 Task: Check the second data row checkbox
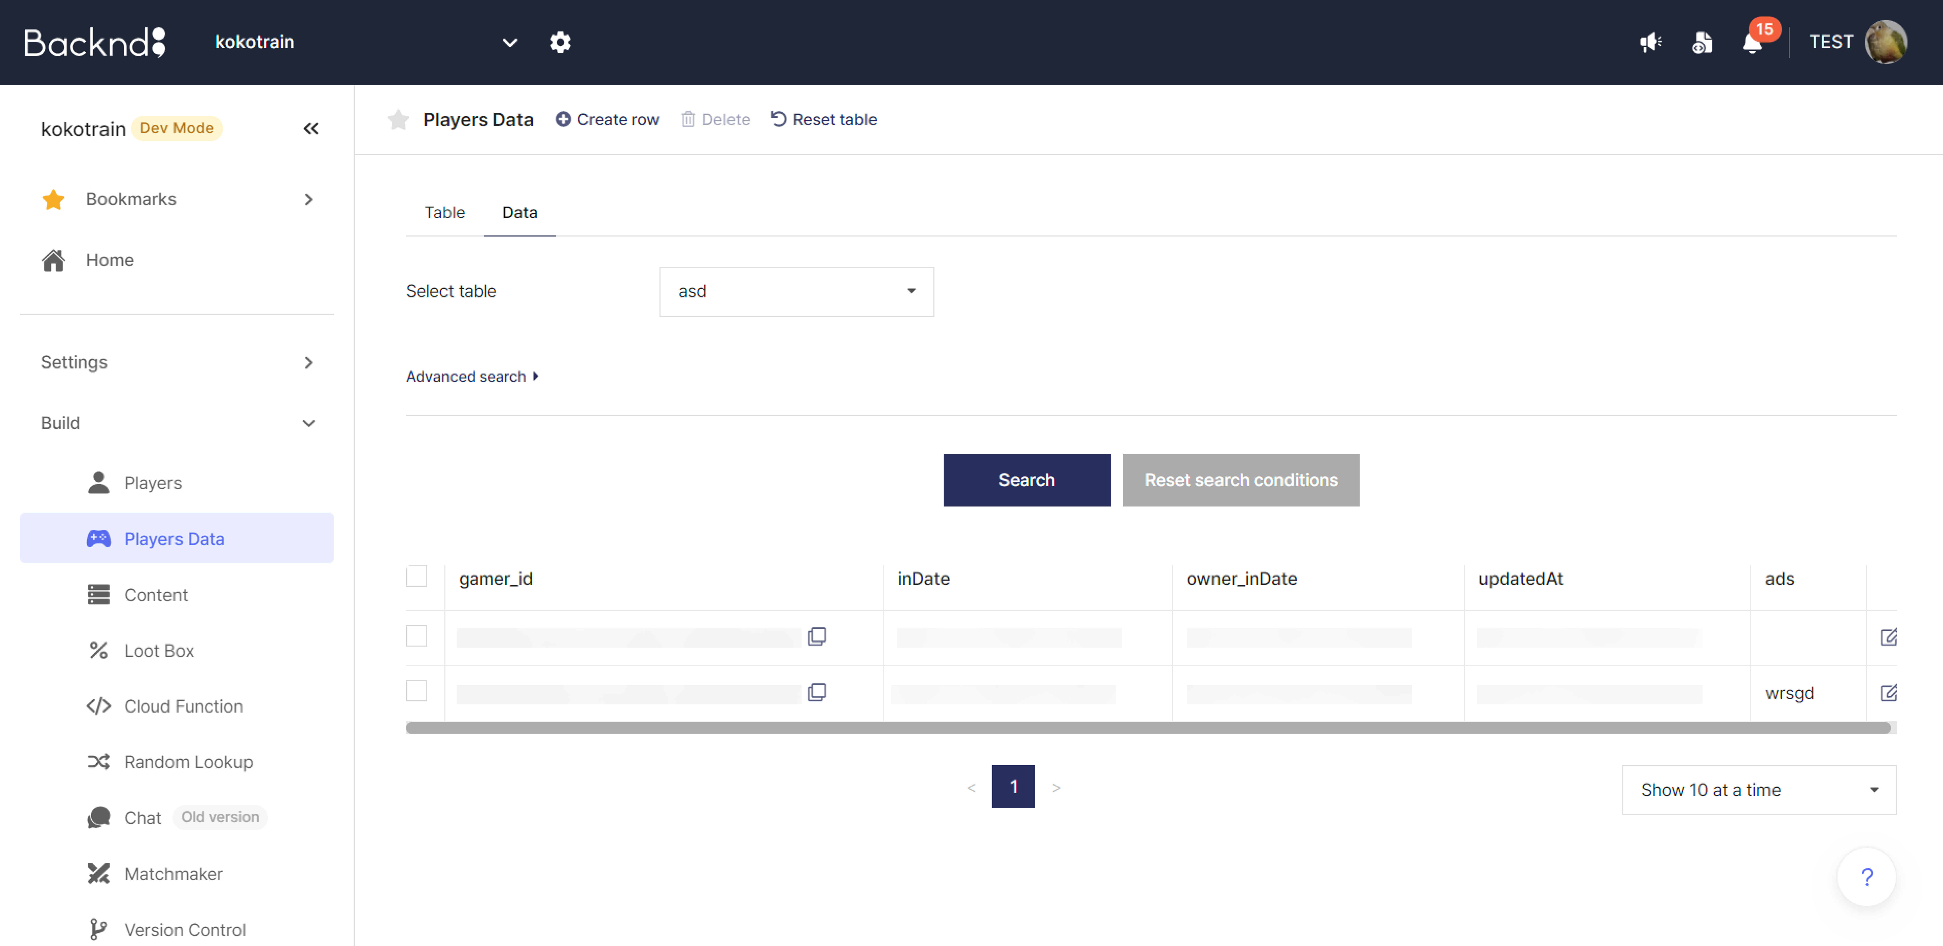point(416,691)
